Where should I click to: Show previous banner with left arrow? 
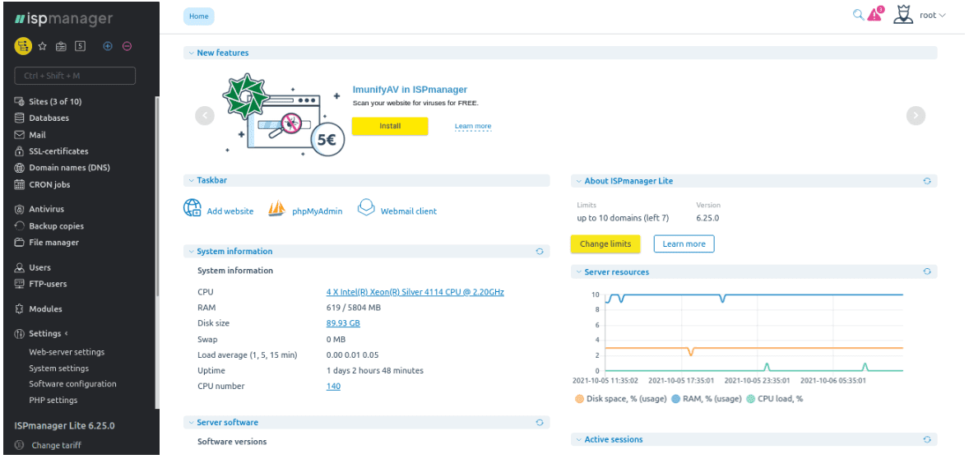point(205,115)
